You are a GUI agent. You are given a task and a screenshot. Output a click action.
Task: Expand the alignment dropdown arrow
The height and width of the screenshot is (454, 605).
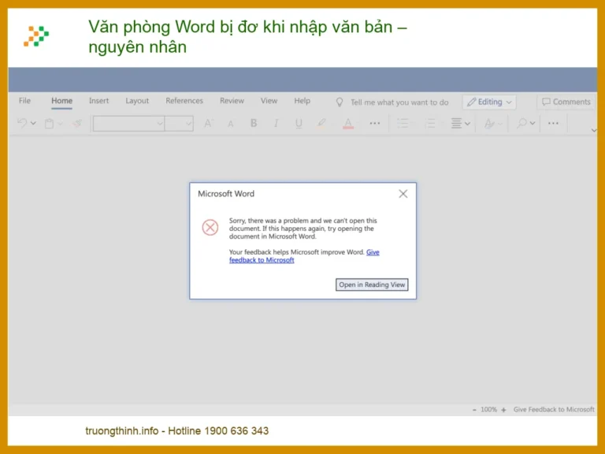point(468,124)
